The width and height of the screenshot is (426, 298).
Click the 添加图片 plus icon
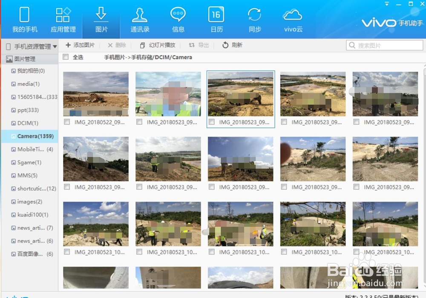[x=68, y=45]
